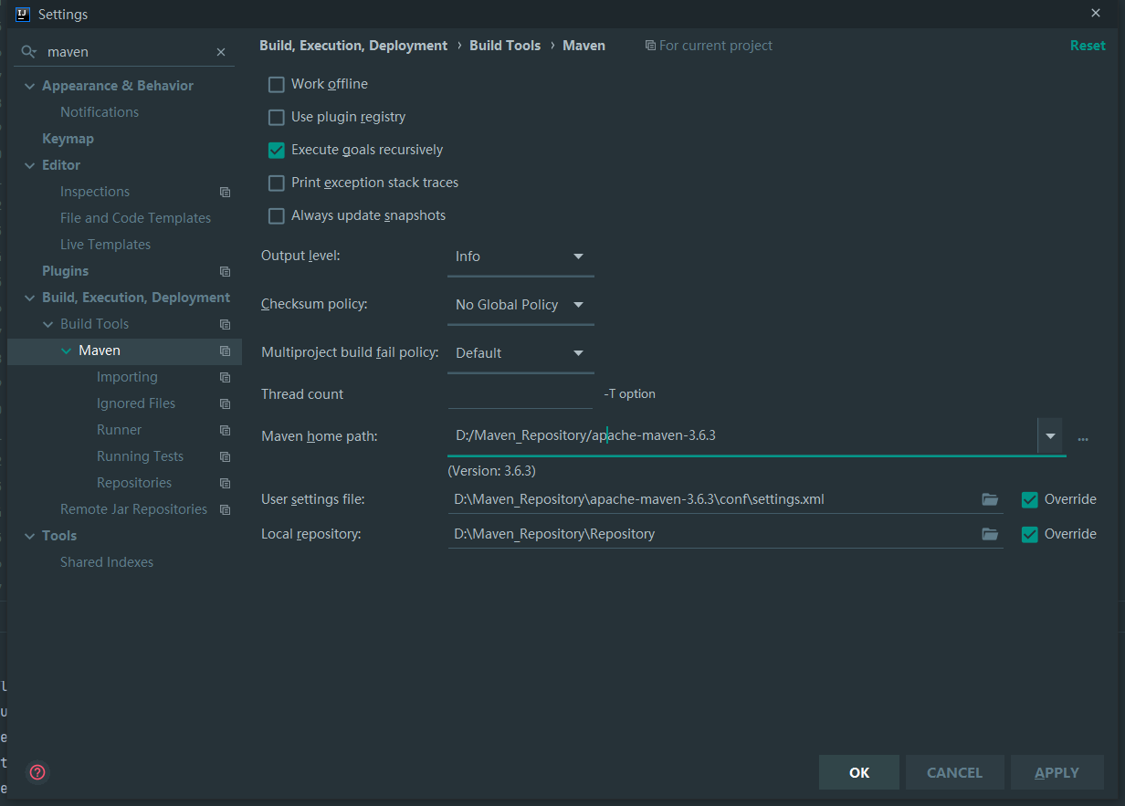This screenshot has height=806, width=1125.
Task: Enable Always update snapshots checkbox
Action: (x=277, y=215)
